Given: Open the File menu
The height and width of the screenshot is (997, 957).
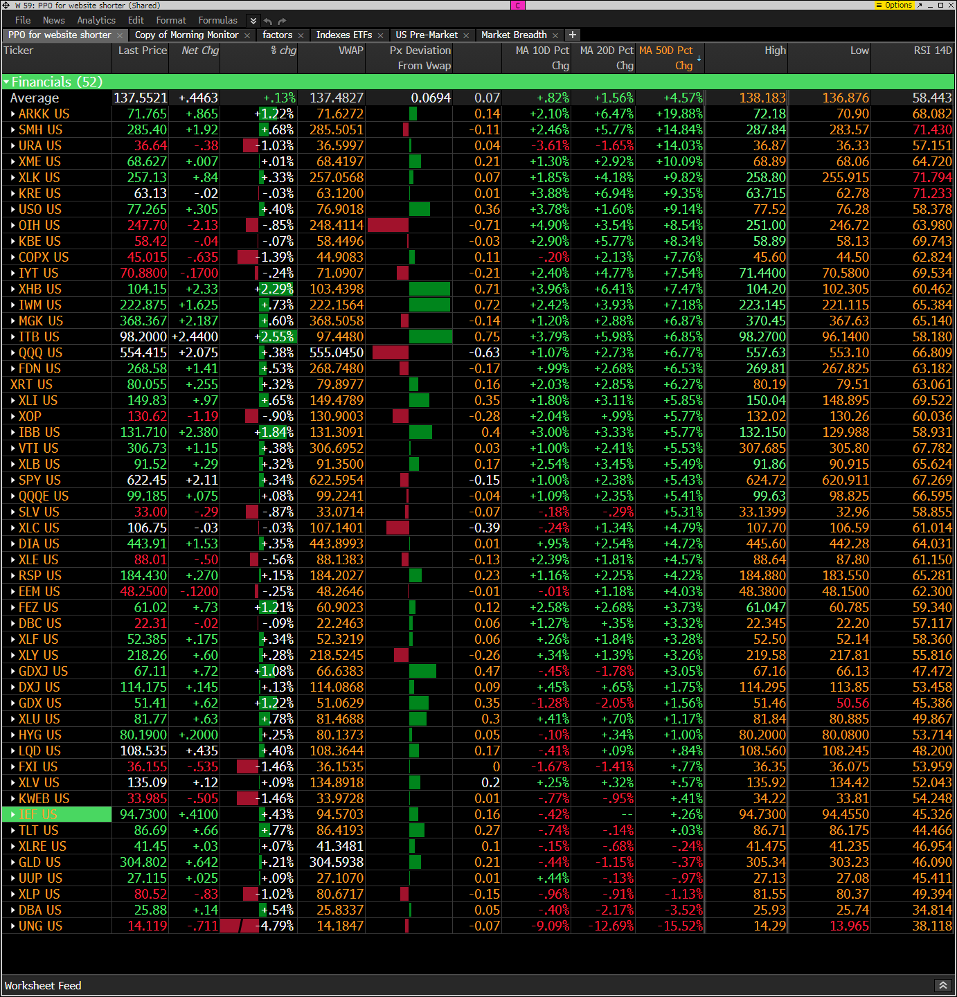Looking at the screenshot, I should [x=23, y=20].
